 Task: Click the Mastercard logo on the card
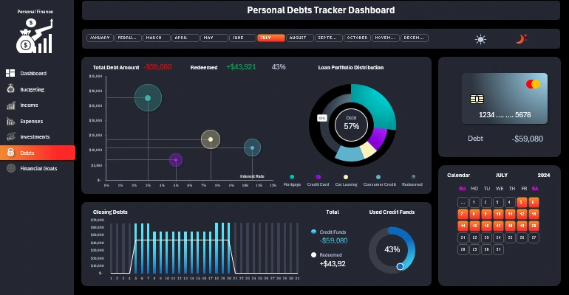click(x=534, y=84)
